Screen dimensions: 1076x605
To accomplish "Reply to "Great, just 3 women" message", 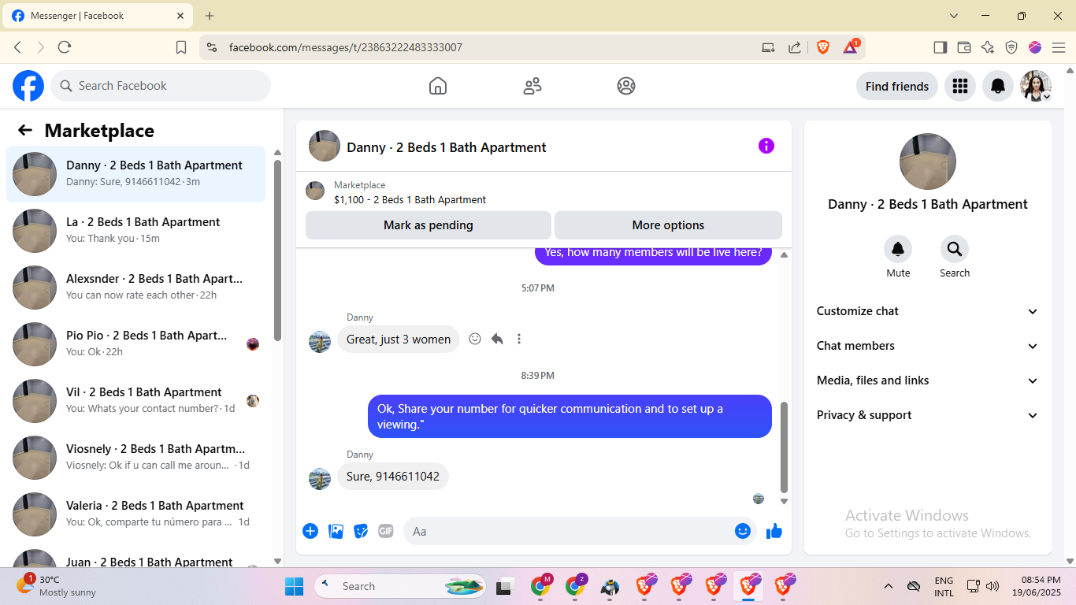I will click(497, 339).
